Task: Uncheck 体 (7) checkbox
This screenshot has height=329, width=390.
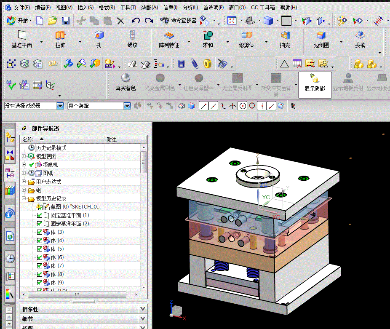Action: click(39, 266)
